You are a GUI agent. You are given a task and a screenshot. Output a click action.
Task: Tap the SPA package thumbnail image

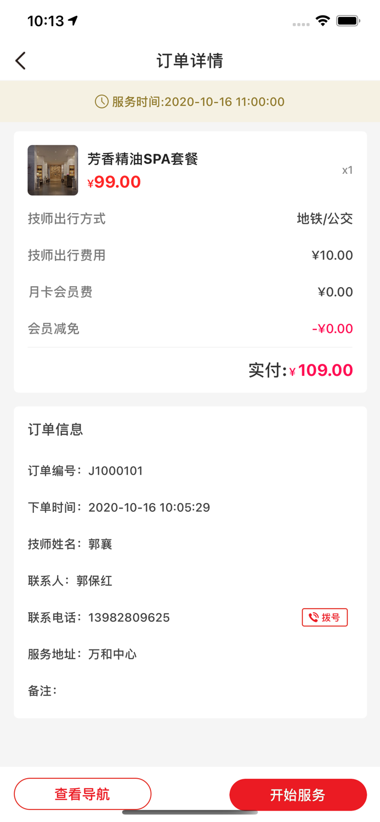(x=53, y=170)
